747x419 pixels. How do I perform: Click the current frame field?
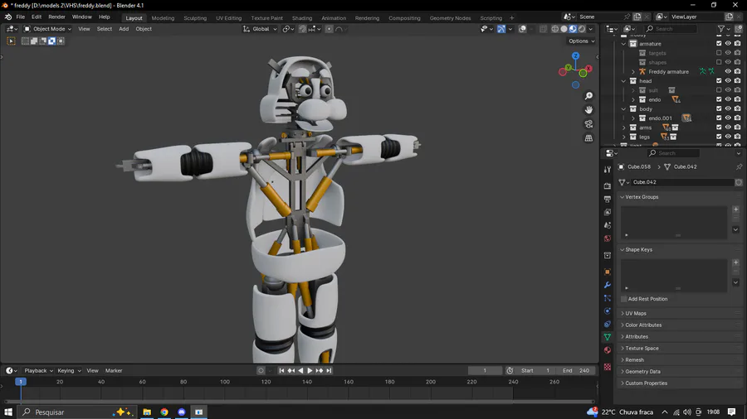(485, 370)
